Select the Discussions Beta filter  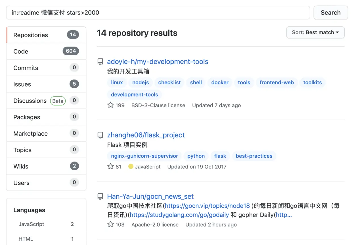click(46, 101)
